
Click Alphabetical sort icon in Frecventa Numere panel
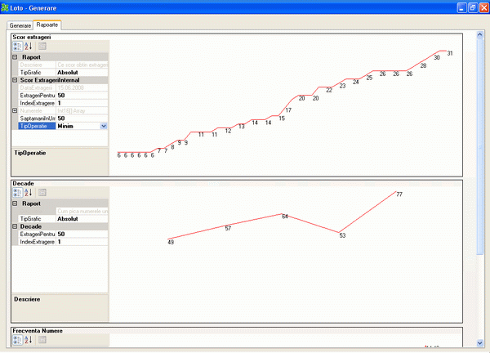click(29, 339)
